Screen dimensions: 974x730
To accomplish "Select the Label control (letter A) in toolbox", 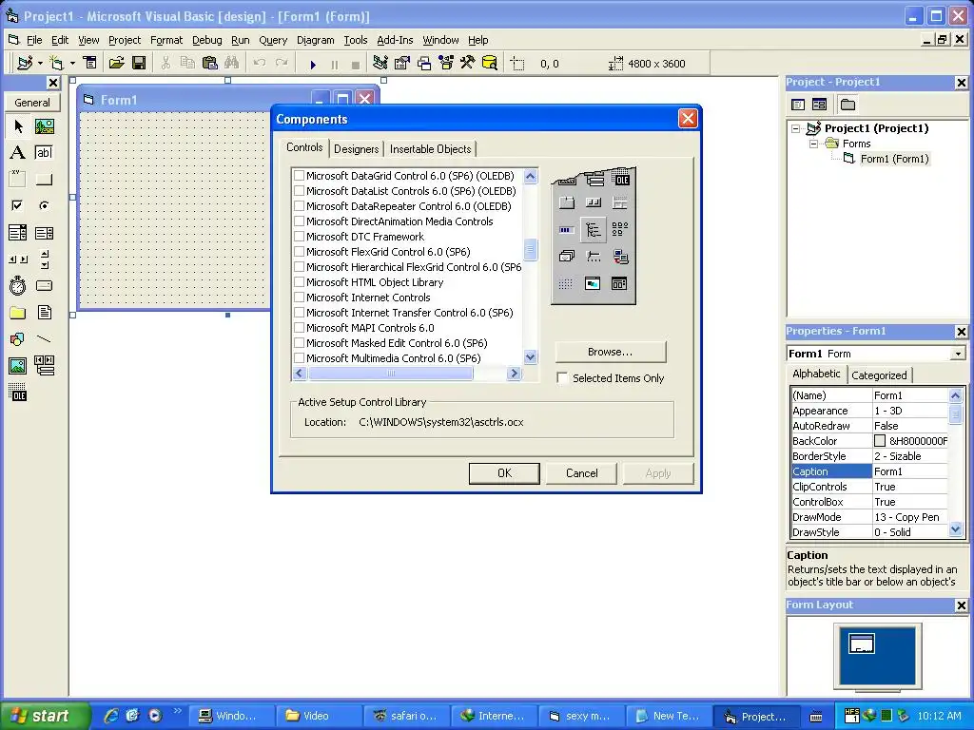I will [18, 153].
